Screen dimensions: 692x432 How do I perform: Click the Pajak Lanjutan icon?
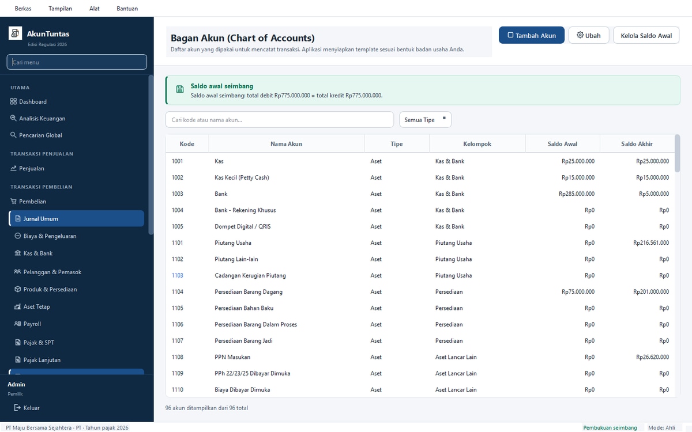point(18,359)
